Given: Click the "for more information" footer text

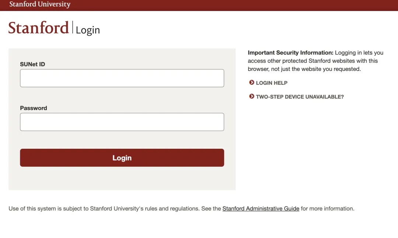Looking at the screenshot, I should click(327, 209).
